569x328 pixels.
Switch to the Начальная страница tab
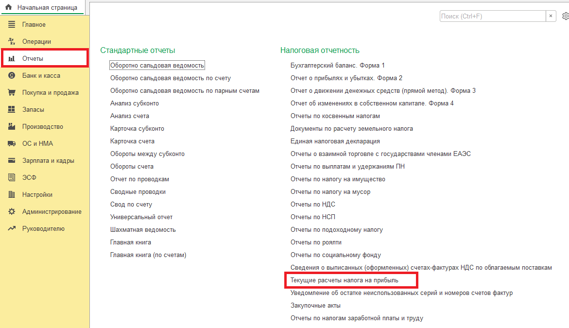click(x=47, y=7)
